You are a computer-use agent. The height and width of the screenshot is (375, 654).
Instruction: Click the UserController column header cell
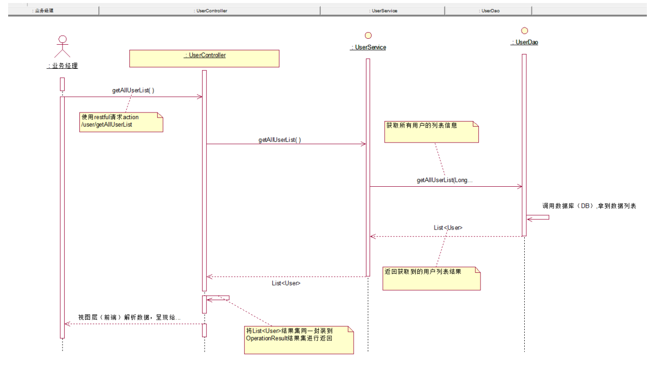210,11
